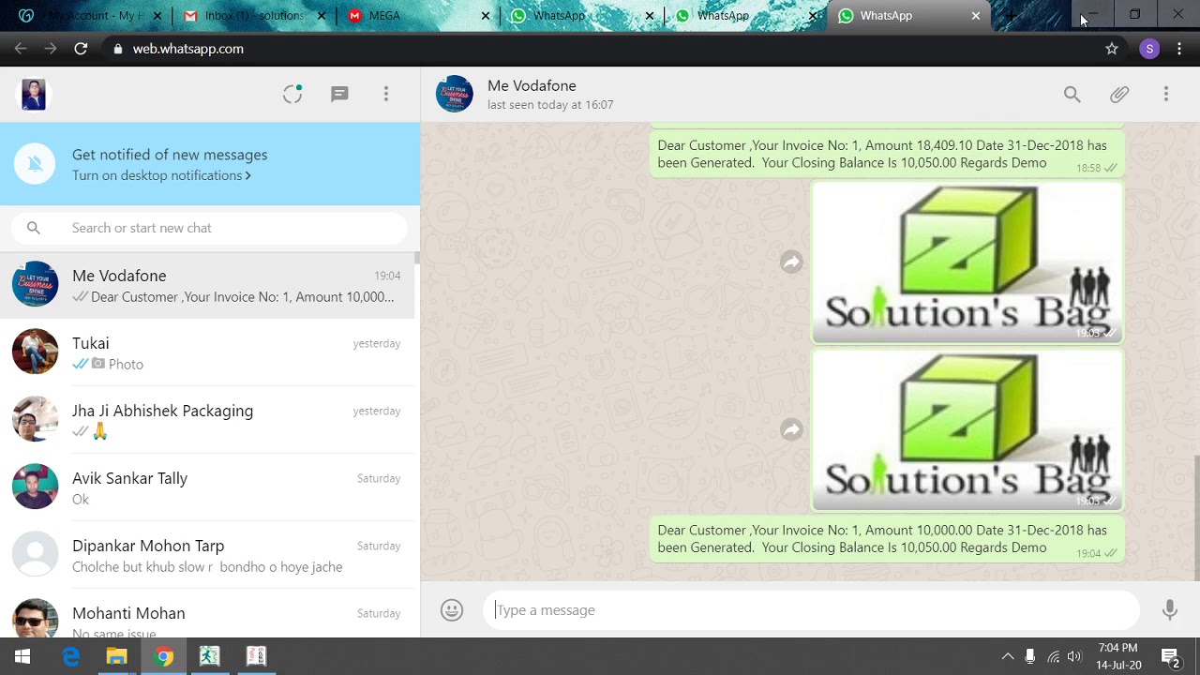Search messages in the Me Vodafone chat
The width and height of the screenshot is (1200, 675).
tap(1072, 94)
